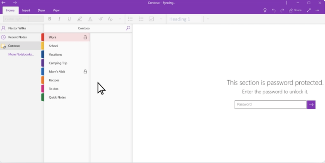Open the format painter styles icon
The height and width of the screenshot is (163, 325).
coord(110,19)
